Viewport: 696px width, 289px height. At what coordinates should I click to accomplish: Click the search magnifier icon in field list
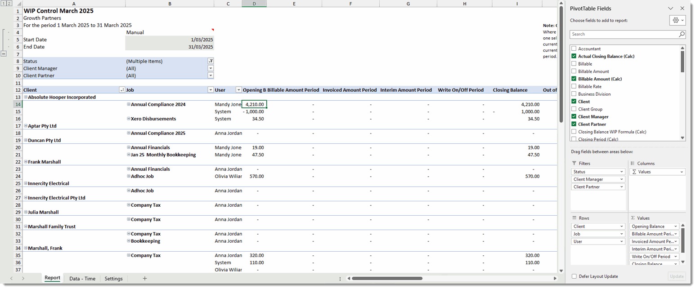click(682, 34)
